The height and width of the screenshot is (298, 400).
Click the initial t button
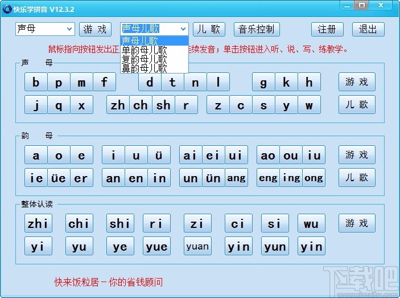172,81
